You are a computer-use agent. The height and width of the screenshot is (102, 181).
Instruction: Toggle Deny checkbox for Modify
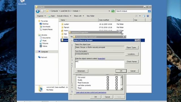[117, 80]
